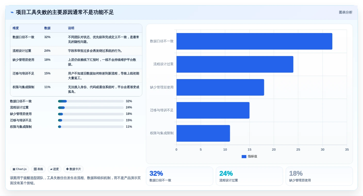Click the 流程设计过重 table row label
Image resolution: width=363 pixels, height=196 pixels.
click(x=22, y=51)
